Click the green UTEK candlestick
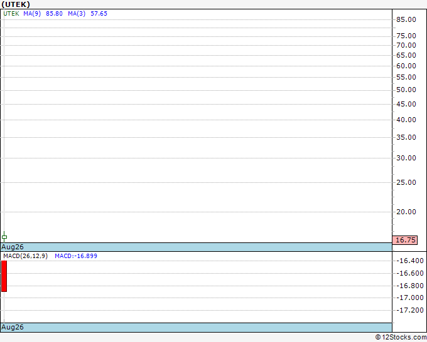This screenshot has width=427, height=342. (4, 237)
